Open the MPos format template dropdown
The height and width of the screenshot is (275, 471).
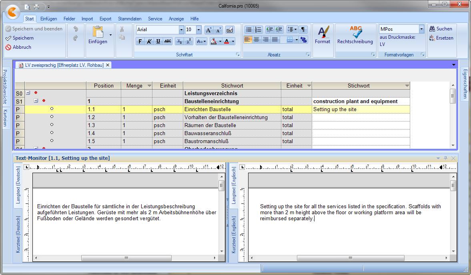point(421,29)
